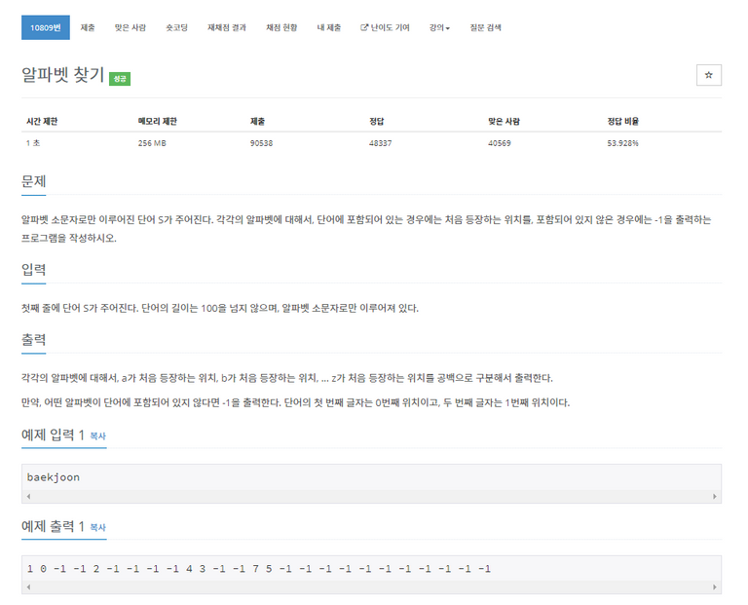Image resolution: width=748 pixels, height=605 pixels.
Task: Open the 질문 검색 tab
Action: pos(486,27)
